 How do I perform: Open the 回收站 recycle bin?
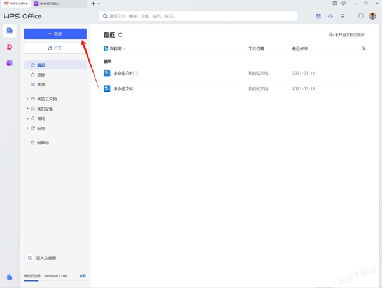43,142
